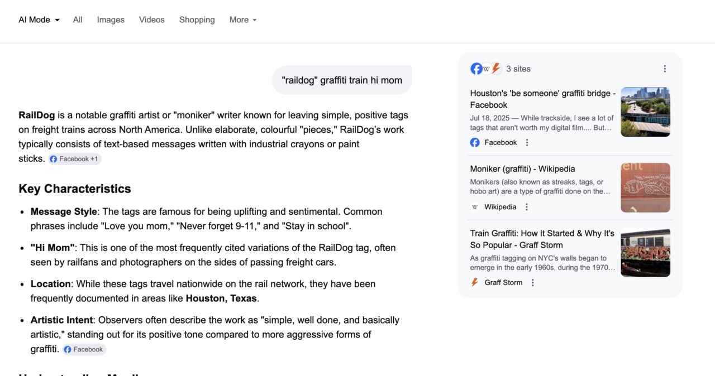The width and height of the screenshot is (715, 376).
Task: Open the More search categories dropdown
Action: coord(242,20)
